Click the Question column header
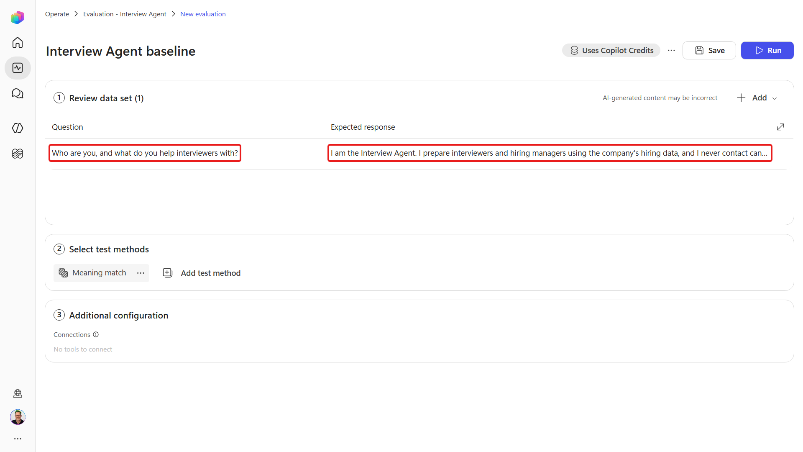The image size is (803, 452). (x=67, y=127)
